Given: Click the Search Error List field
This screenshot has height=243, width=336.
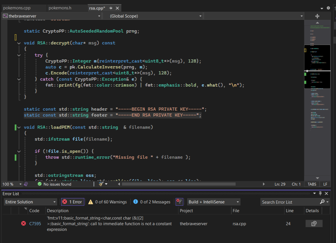Looking at the screenshot, I should point(289,202).
